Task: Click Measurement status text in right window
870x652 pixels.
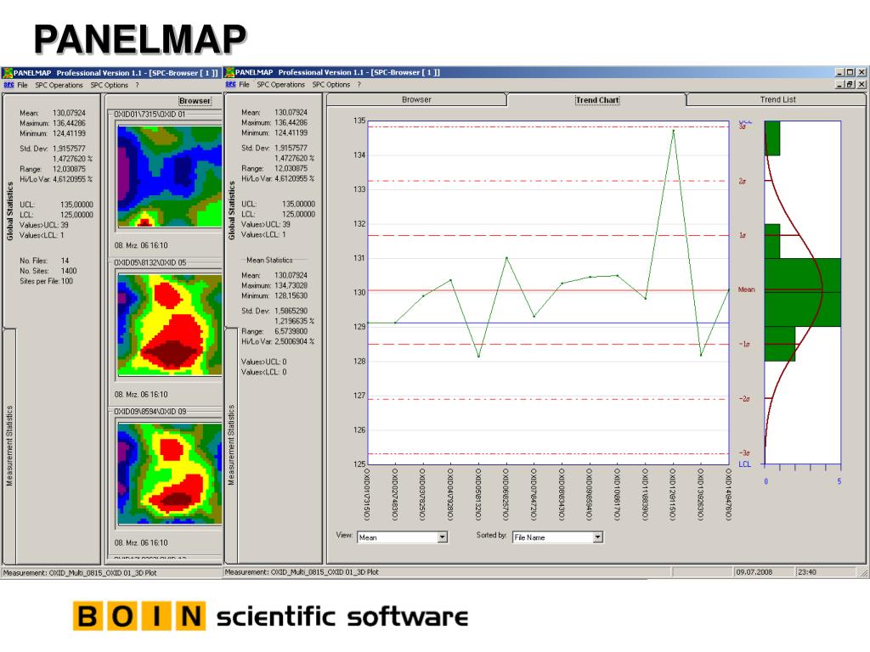Action: click(302, 572)
